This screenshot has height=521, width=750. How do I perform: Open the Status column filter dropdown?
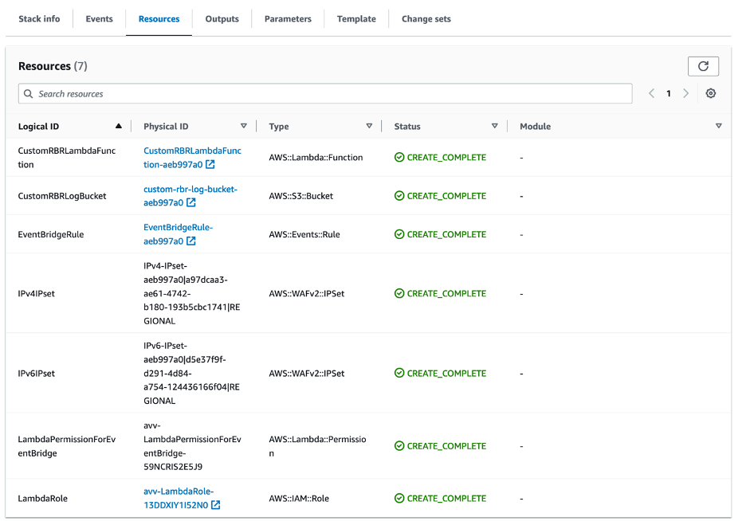[495, 126]
